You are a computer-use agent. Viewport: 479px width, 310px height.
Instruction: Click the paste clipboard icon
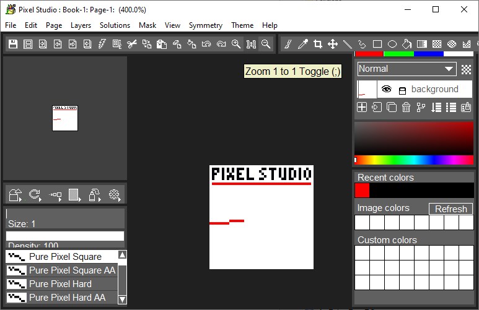coord(162,45)
